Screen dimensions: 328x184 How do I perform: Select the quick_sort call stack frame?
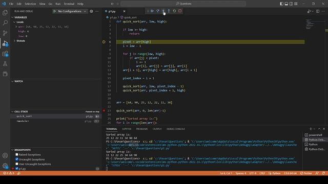tap(56, 116)
